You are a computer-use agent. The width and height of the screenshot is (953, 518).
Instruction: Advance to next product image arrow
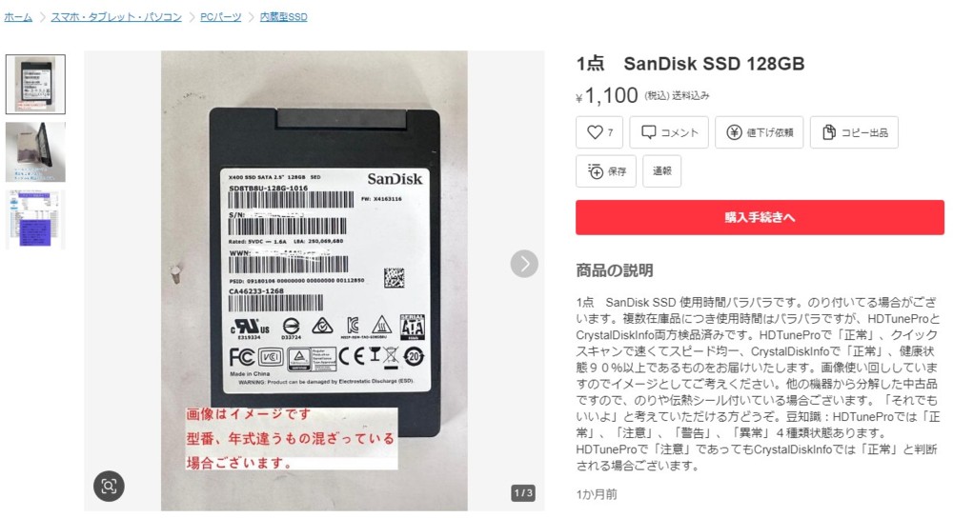click(524, 264)
